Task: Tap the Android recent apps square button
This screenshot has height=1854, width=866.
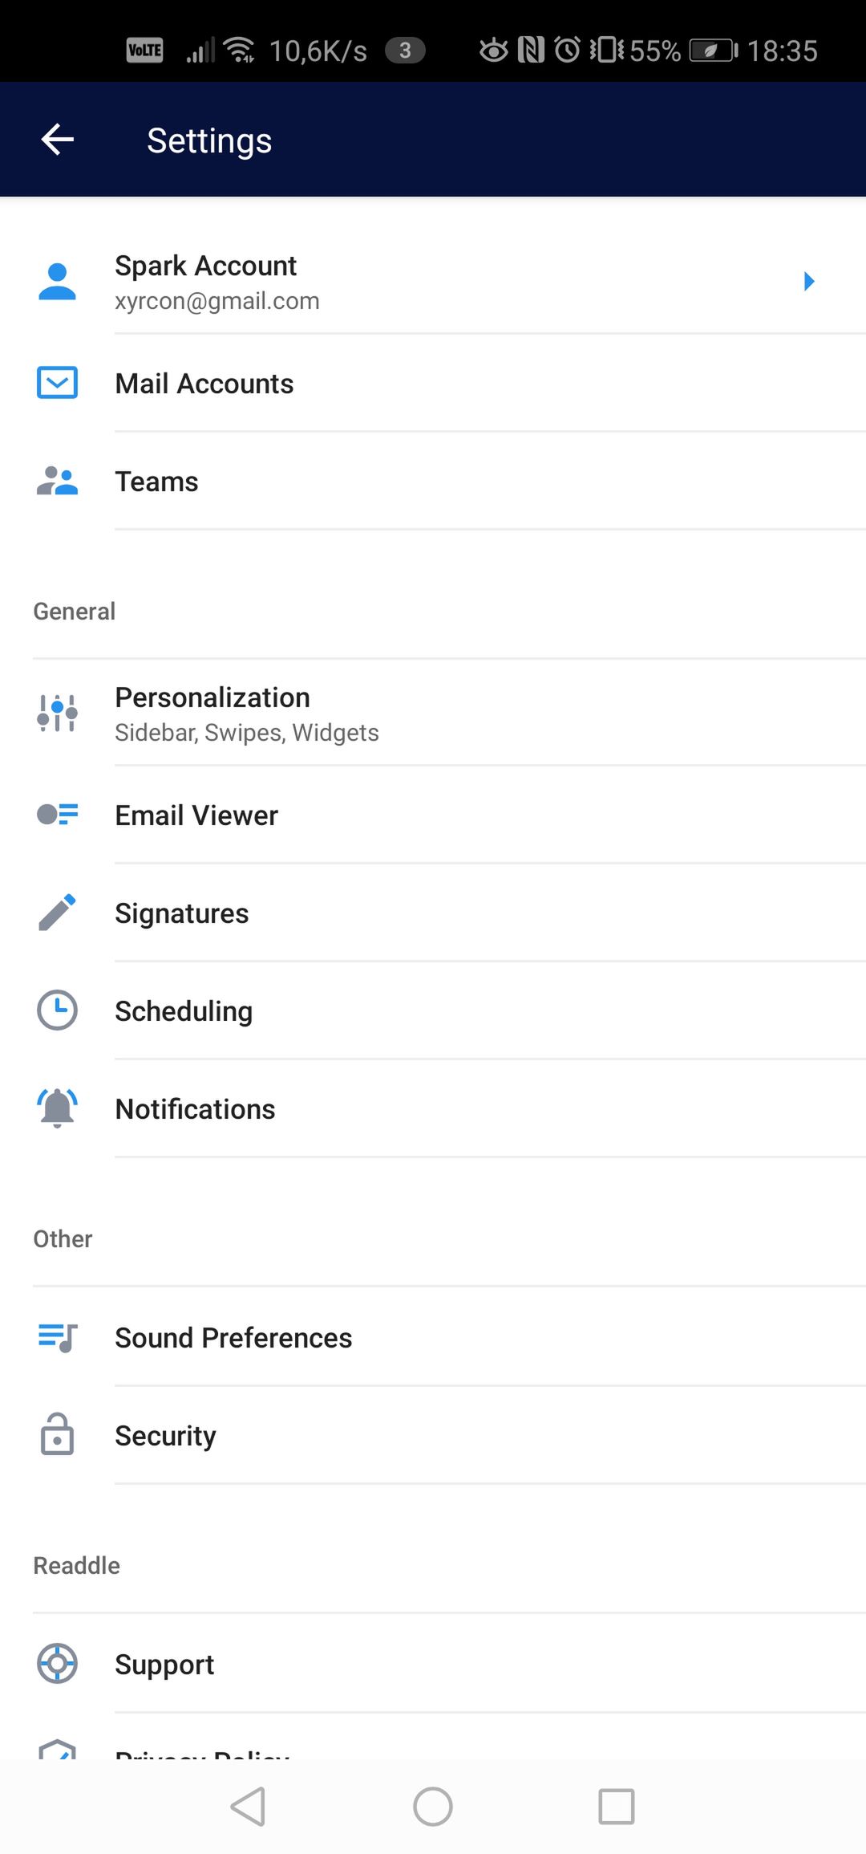Action: point(617,1807)
